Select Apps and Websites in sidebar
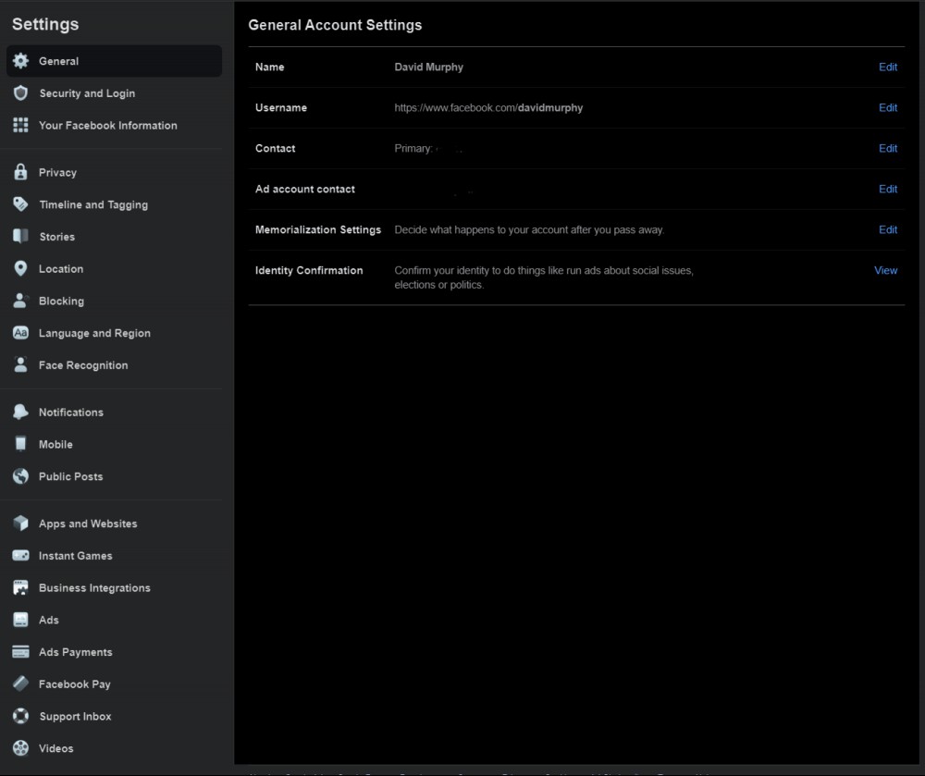 [115, 523]
